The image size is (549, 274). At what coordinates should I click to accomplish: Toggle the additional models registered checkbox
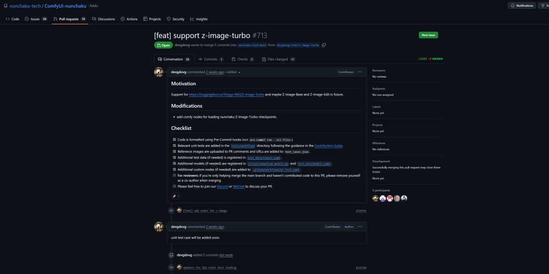(x=174, y=163)
